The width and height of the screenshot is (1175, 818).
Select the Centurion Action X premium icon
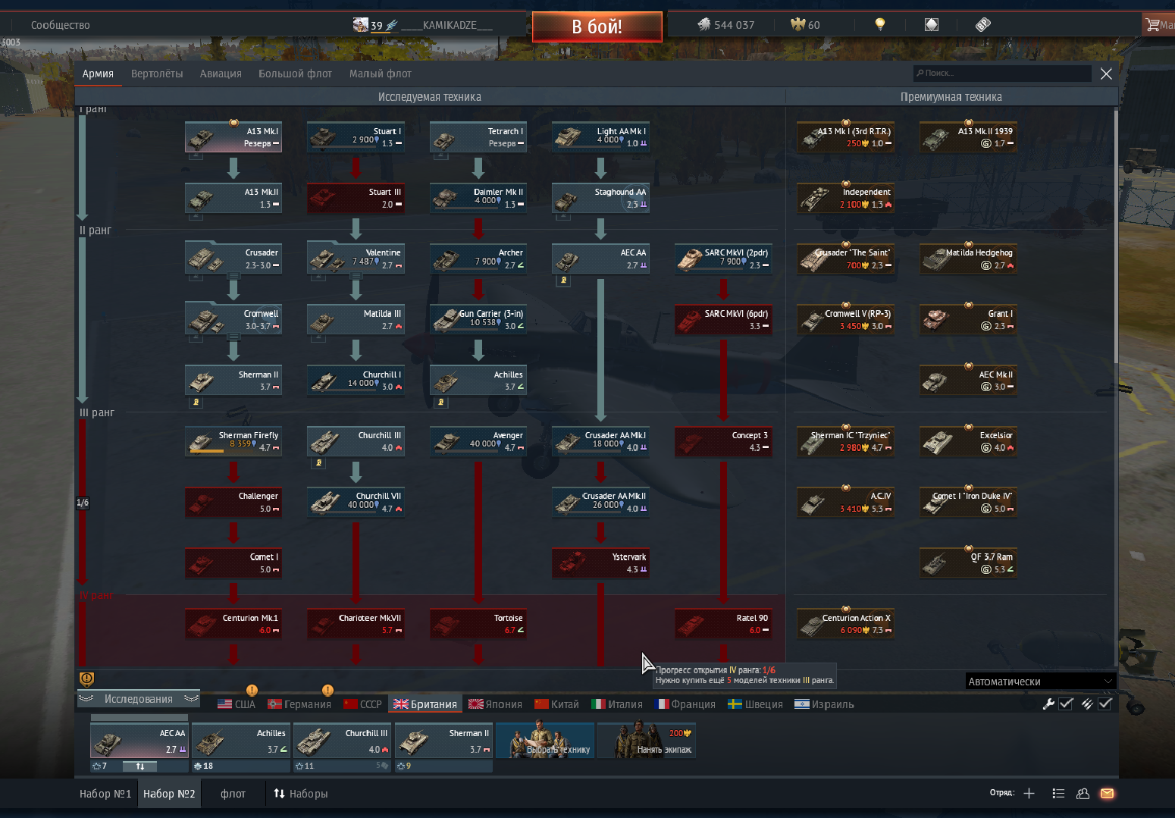(x=812, y=624)
